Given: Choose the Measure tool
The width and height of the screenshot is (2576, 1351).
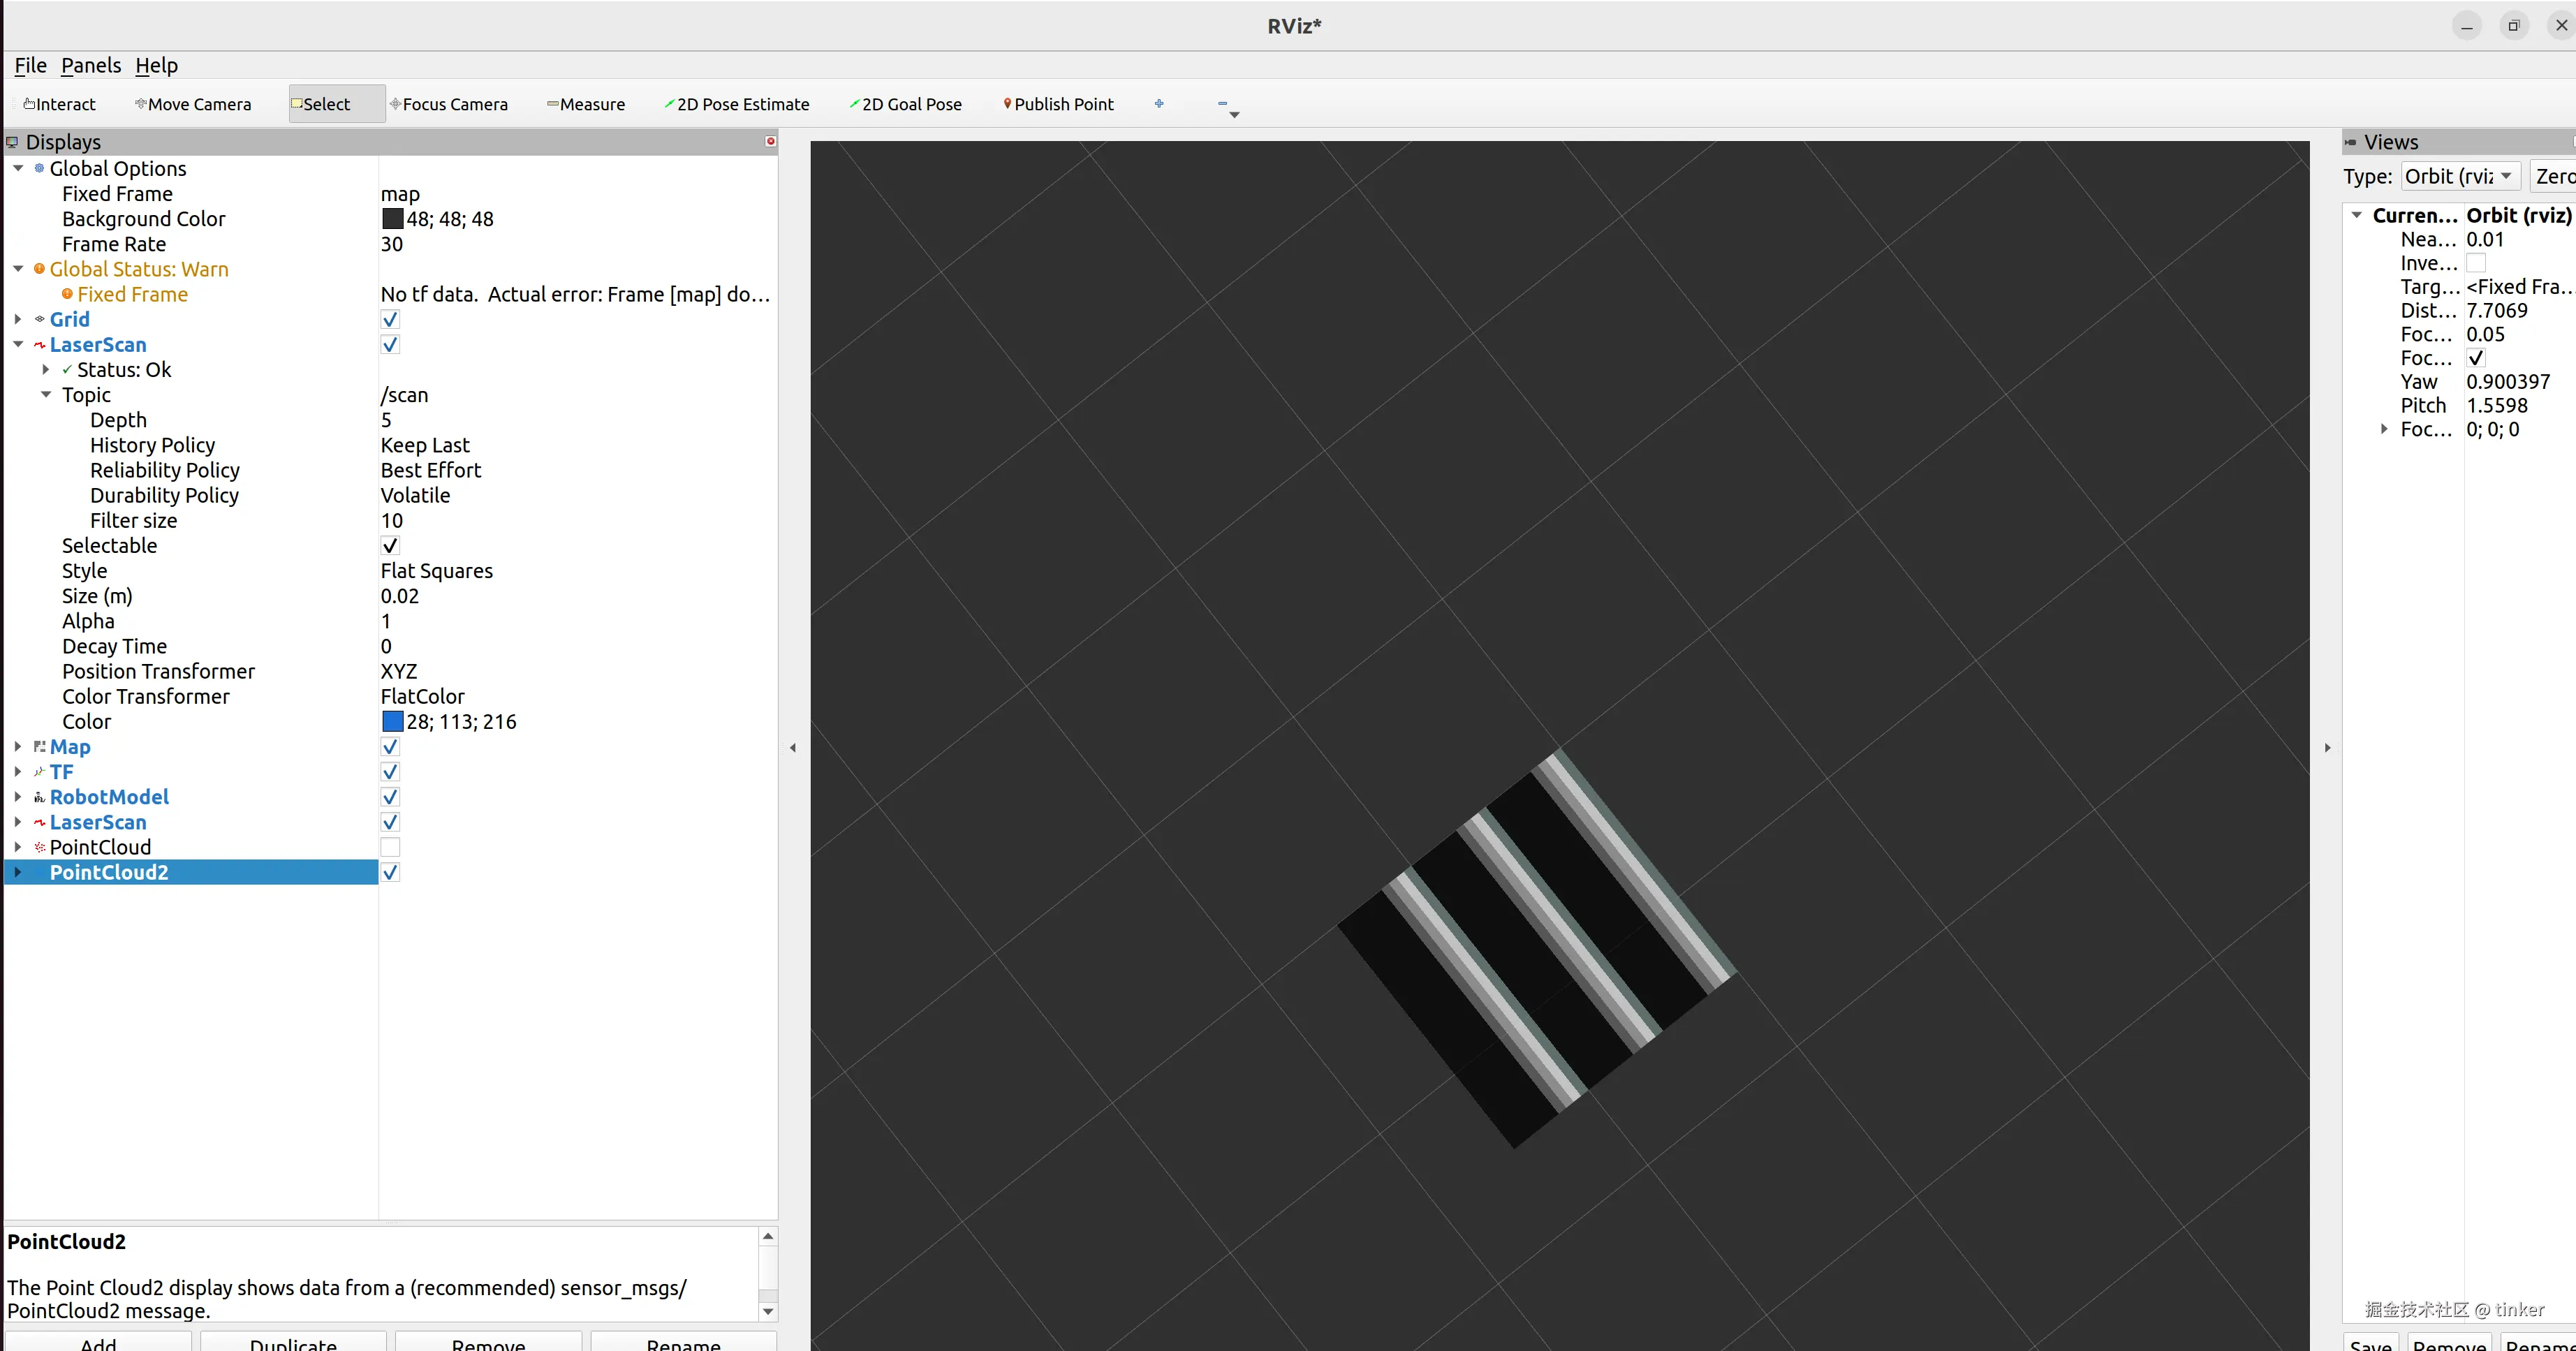Looking at the screenshot, I should tap(586, 104).
